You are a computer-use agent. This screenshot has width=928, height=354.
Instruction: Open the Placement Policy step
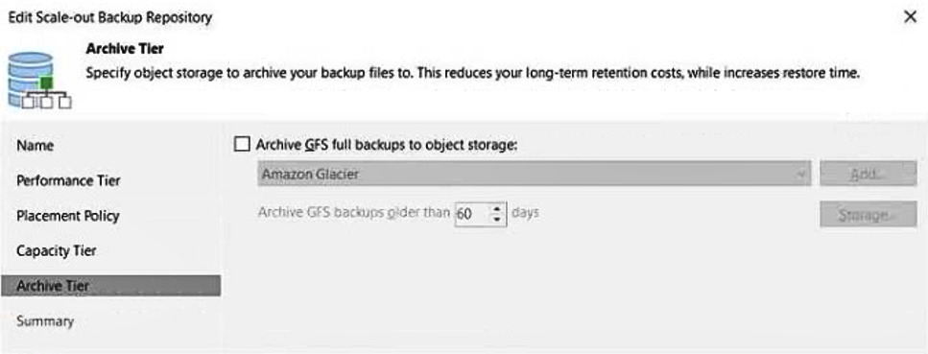pos(67,216)
